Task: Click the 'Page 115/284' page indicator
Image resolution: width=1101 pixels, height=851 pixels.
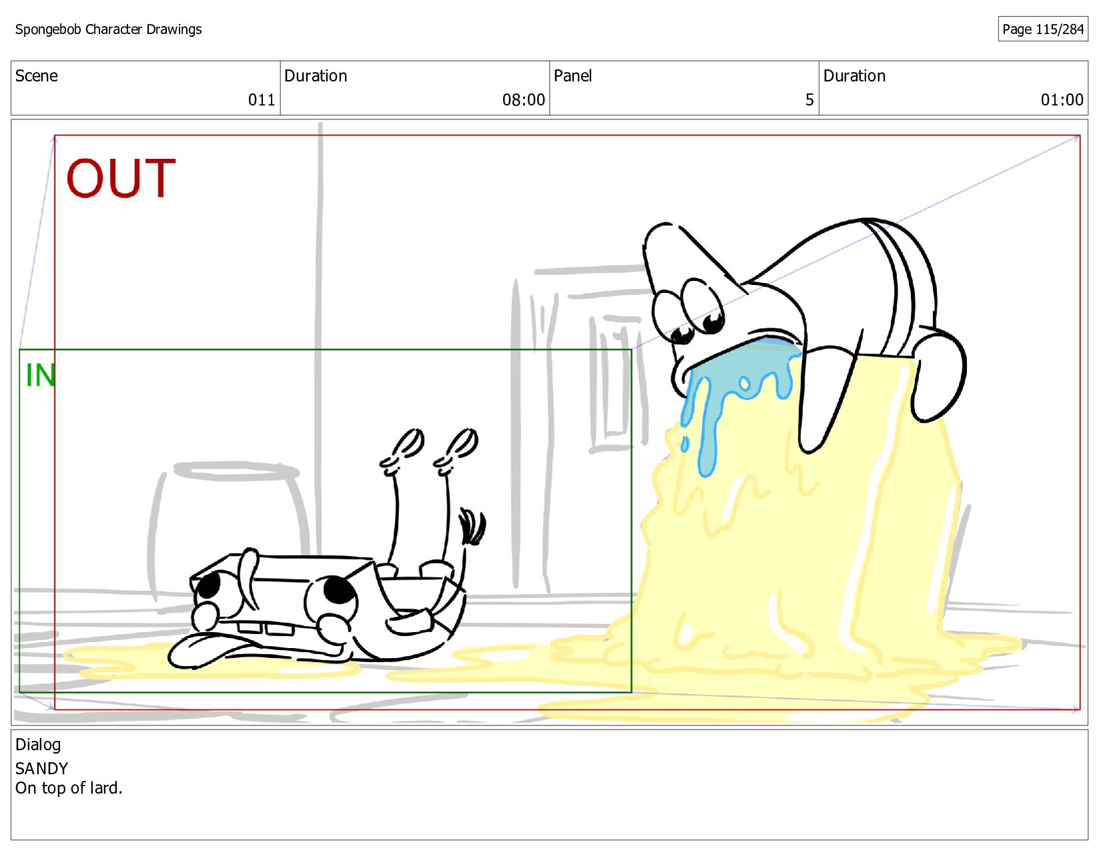Action: (x=1042, y=29)
